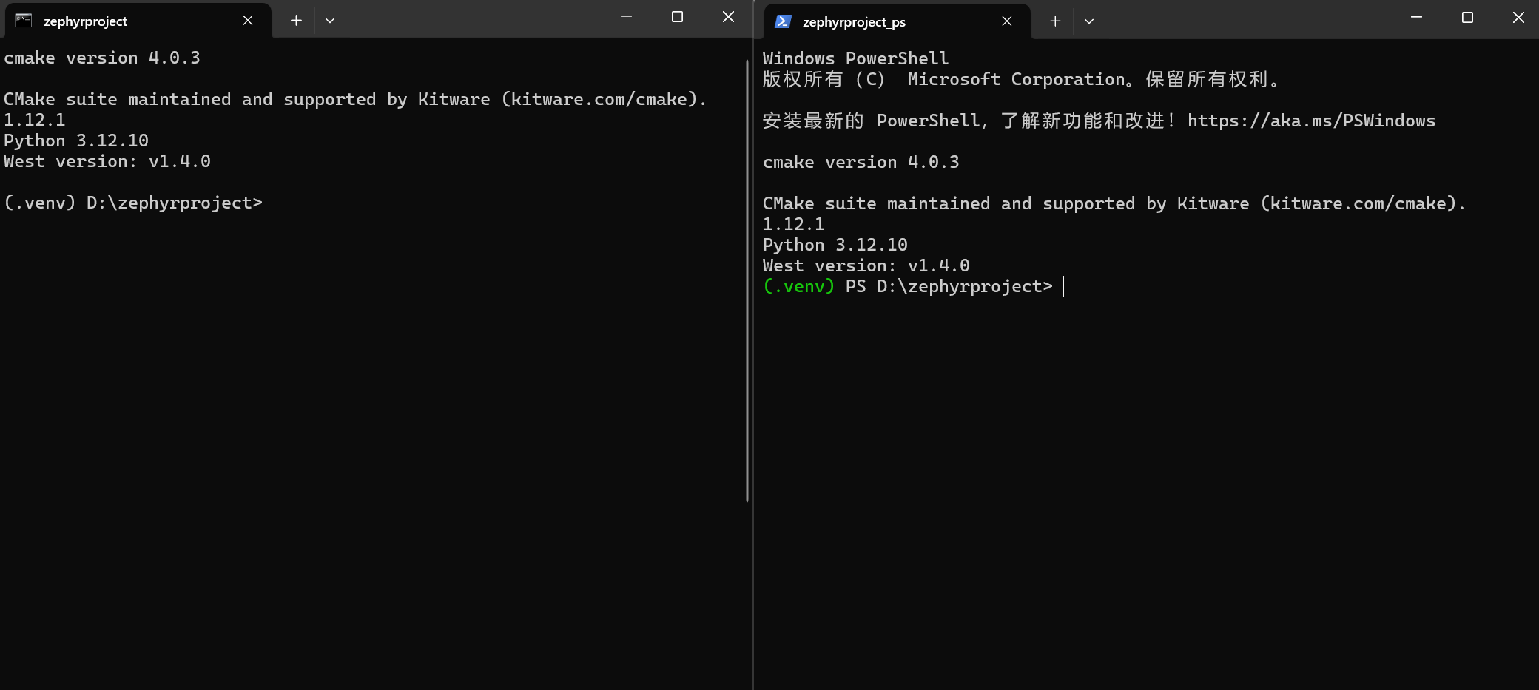1539x690 pixels.
Task: Close the zephyrproject_ps tab
Action: point(1007,21)
